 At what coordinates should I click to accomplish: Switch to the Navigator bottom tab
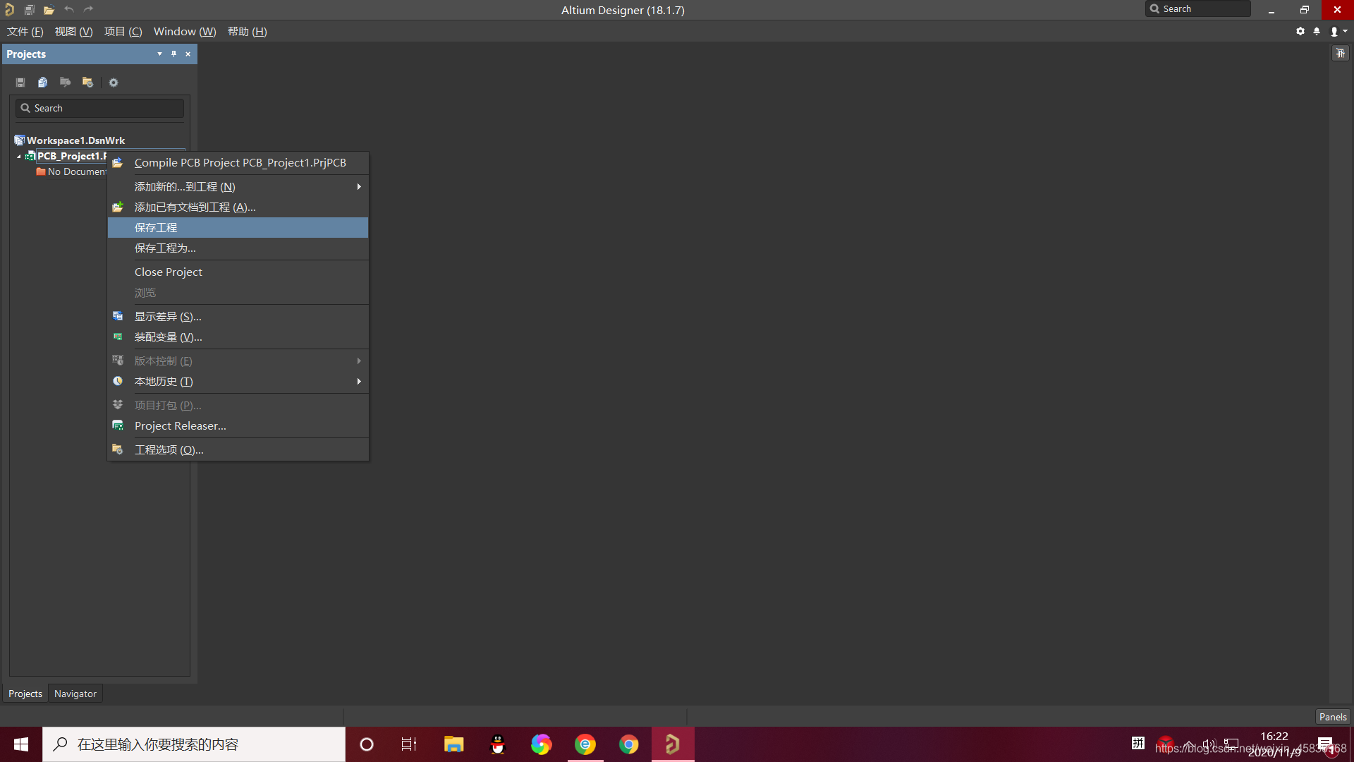[x=75, y=694]
